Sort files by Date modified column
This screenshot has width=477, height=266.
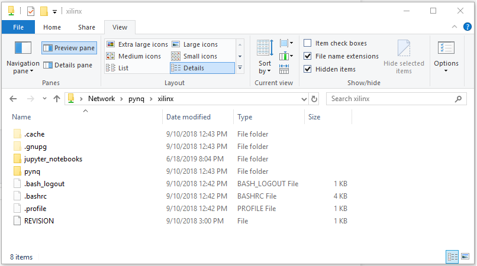click(x=188, y=117)
